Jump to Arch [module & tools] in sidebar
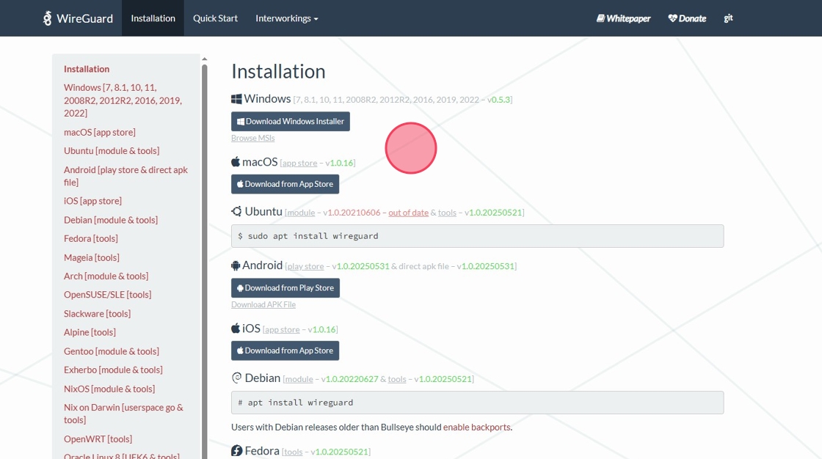The width and height of the screenshot is (822, 459). (106, 276)
